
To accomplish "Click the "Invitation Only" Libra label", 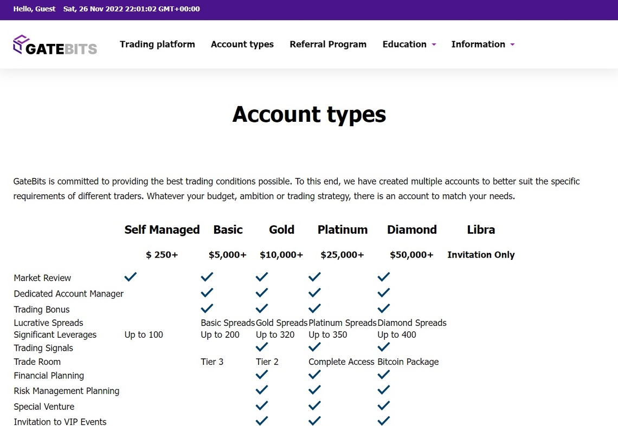I will tap(481, 255).
